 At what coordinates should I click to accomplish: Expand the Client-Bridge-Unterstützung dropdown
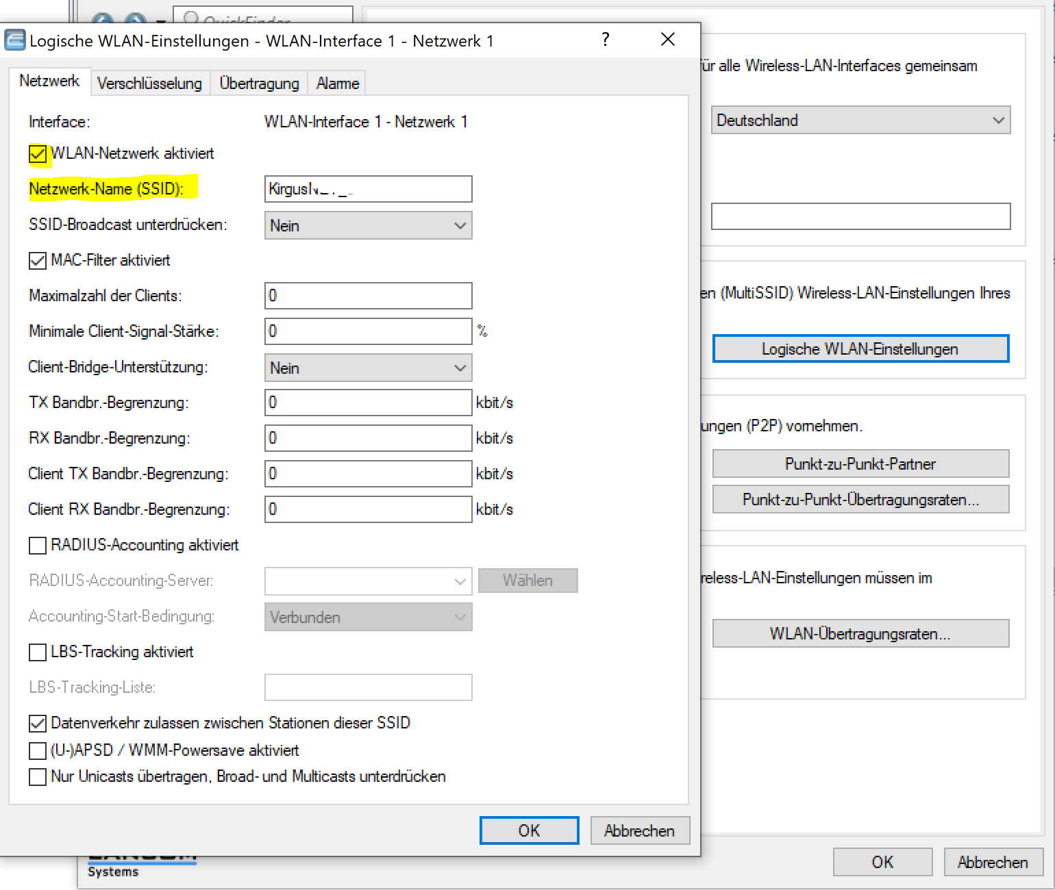[368, 368]
